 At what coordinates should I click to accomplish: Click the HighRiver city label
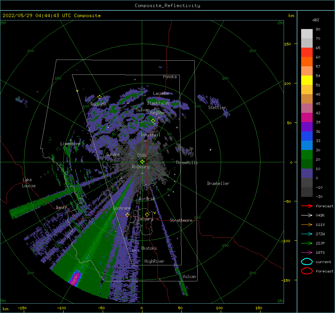(x=154, y=261)
